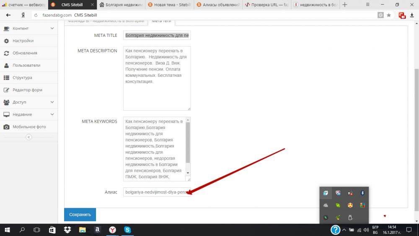Open Dropbox from the taskbar
Image resolution: width=419 pixels, height=236 pixels.
(67, 230)
